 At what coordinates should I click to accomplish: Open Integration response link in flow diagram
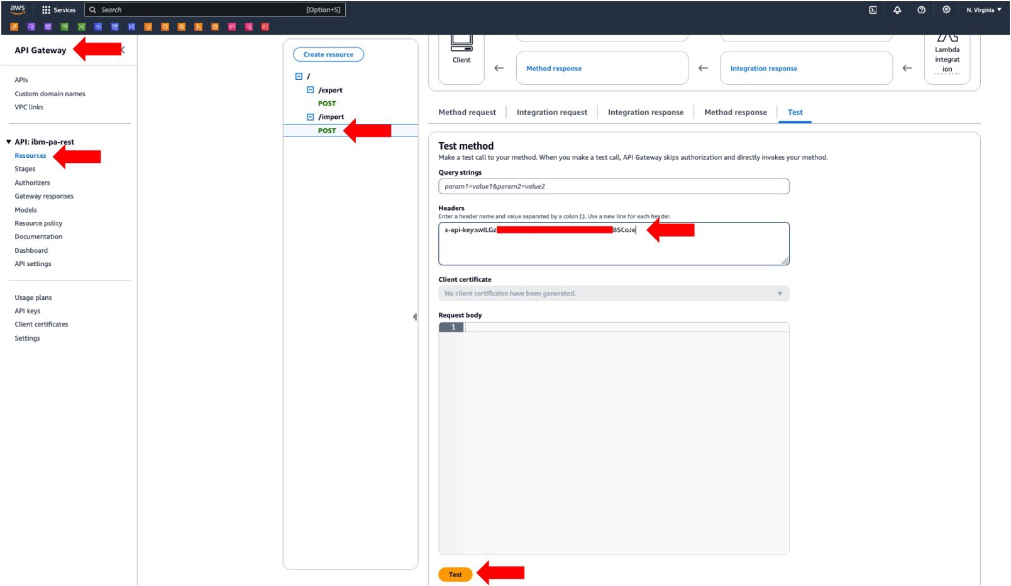coord(763,69)
